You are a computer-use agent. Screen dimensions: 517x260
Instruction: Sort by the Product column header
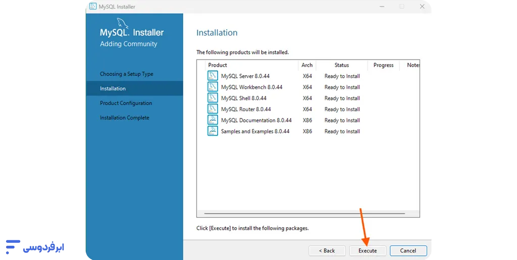(218, 65)
